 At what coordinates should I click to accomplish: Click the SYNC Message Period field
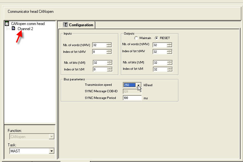[x=132, y=98]
